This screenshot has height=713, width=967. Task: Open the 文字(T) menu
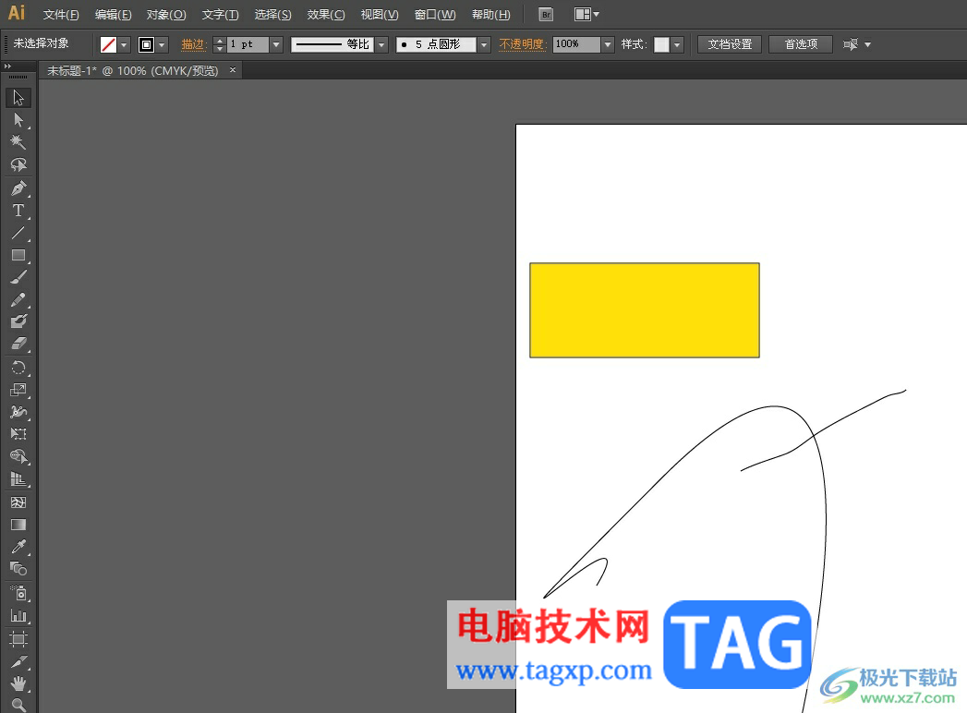coord(220,15)
